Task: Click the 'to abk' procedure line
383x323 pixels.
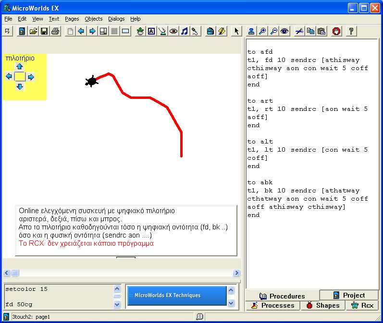Action: [x=260, y=182]
